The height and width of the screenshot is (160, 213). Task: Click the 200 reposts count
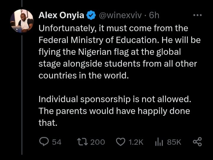97,142
